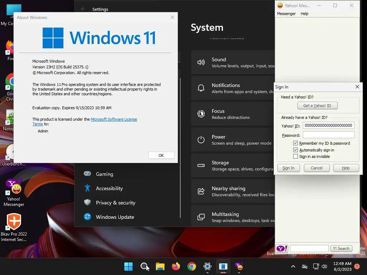367x275 pixels.
Task: Click the Evaluation copy expiry text
Action: coord(72,108)
